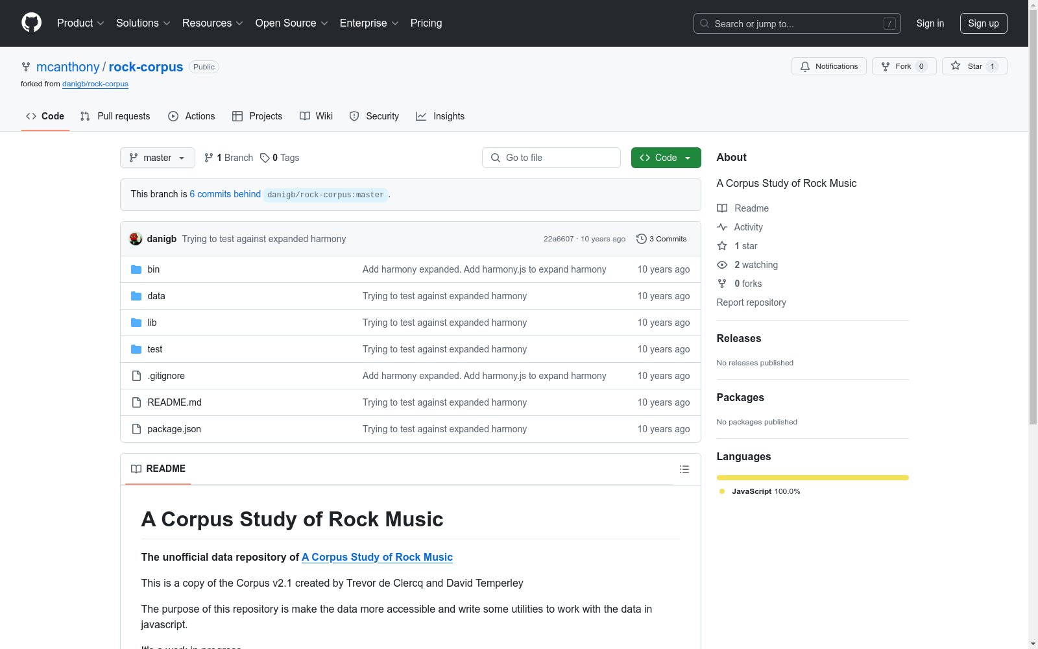Select the README tab header
The height and width of the screenshot is (649, 1038).
pyautogui.click(x=158, y=469)
